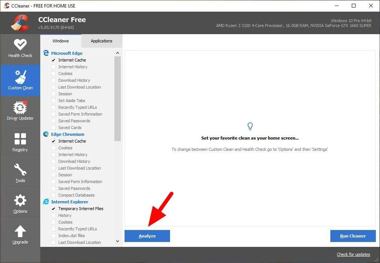
Task: Collapse the Internet Explorer section header
Action: coord(70,202)
